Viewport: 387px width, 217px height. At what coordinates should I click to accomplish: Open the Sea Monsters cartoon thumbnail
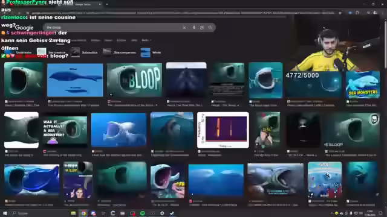(x=363, y=84)
